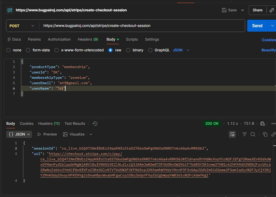The width and height of the screenshot is (276, 197).
Task: Open the POST method dropdown
Action: 22,26
